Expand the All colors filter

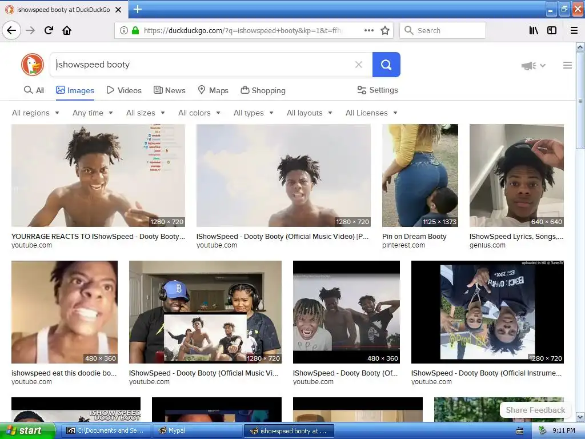(x=199, y=113)
